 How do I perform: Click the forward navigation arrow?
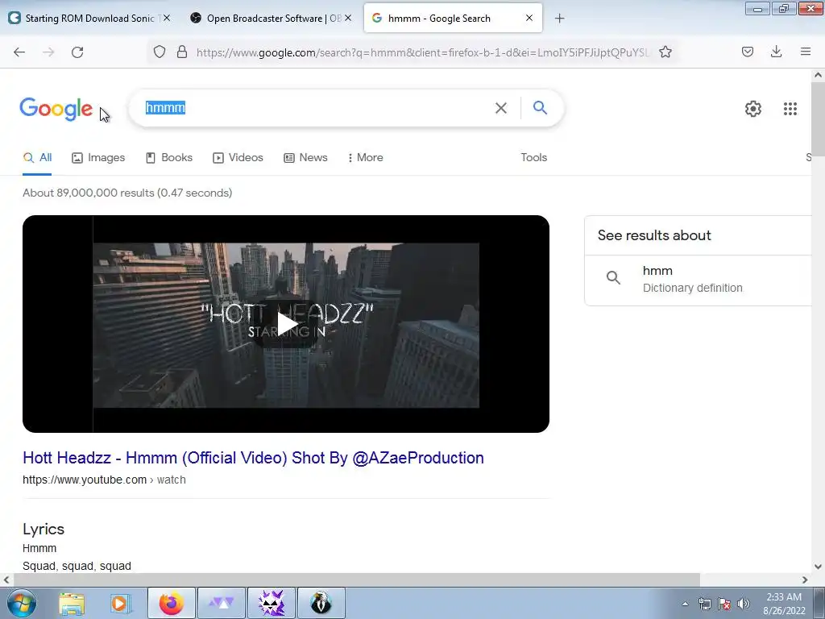point(48,52)
